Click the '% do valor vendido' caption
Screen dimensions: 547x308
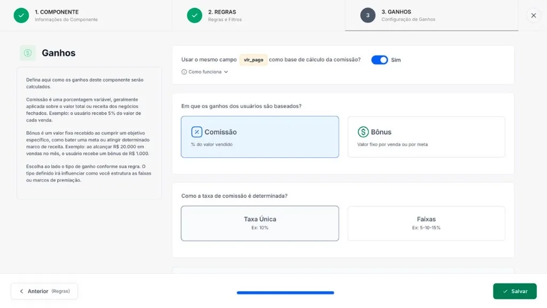(x=212, y=144)
